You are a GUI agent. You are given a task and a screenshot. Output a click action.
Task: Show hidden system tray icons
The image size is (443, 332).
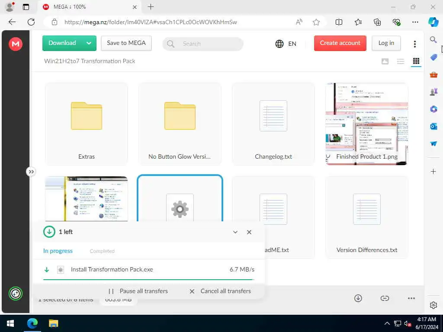point(387,323)
